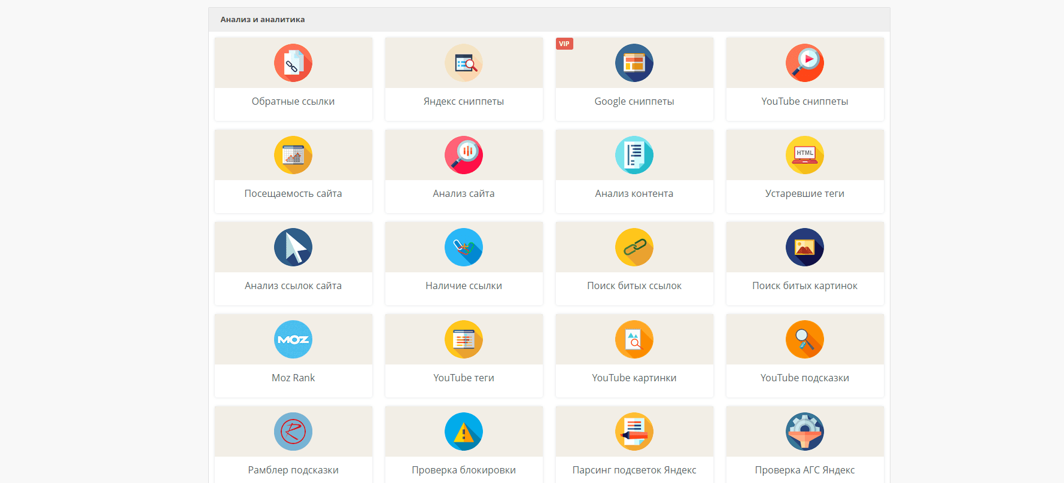Click the Рамблер подсказки text link
The height and width of the screenshot is (483, 1064).
(x=293, y=470)
